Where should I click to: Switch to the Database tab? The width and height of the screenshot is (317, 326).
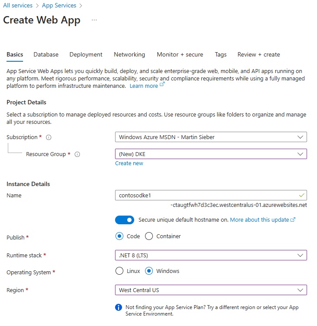pos(46,55)
